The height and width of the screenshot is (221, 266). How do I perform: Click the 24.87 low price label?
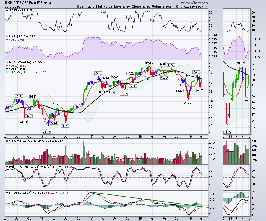pyautogui.click(x=46, y=132)
